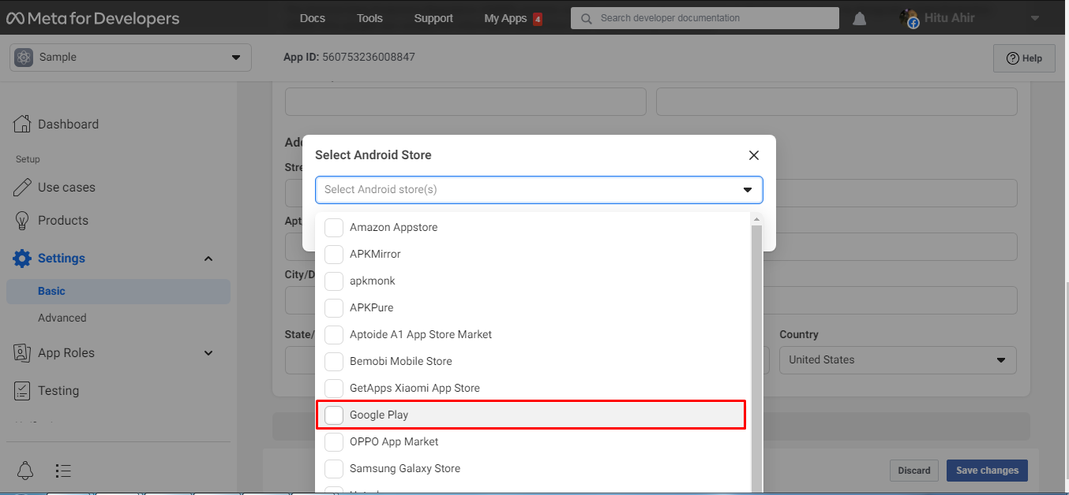
Task: Open the Country dropdown showing United States
Action: coord(898,360)
